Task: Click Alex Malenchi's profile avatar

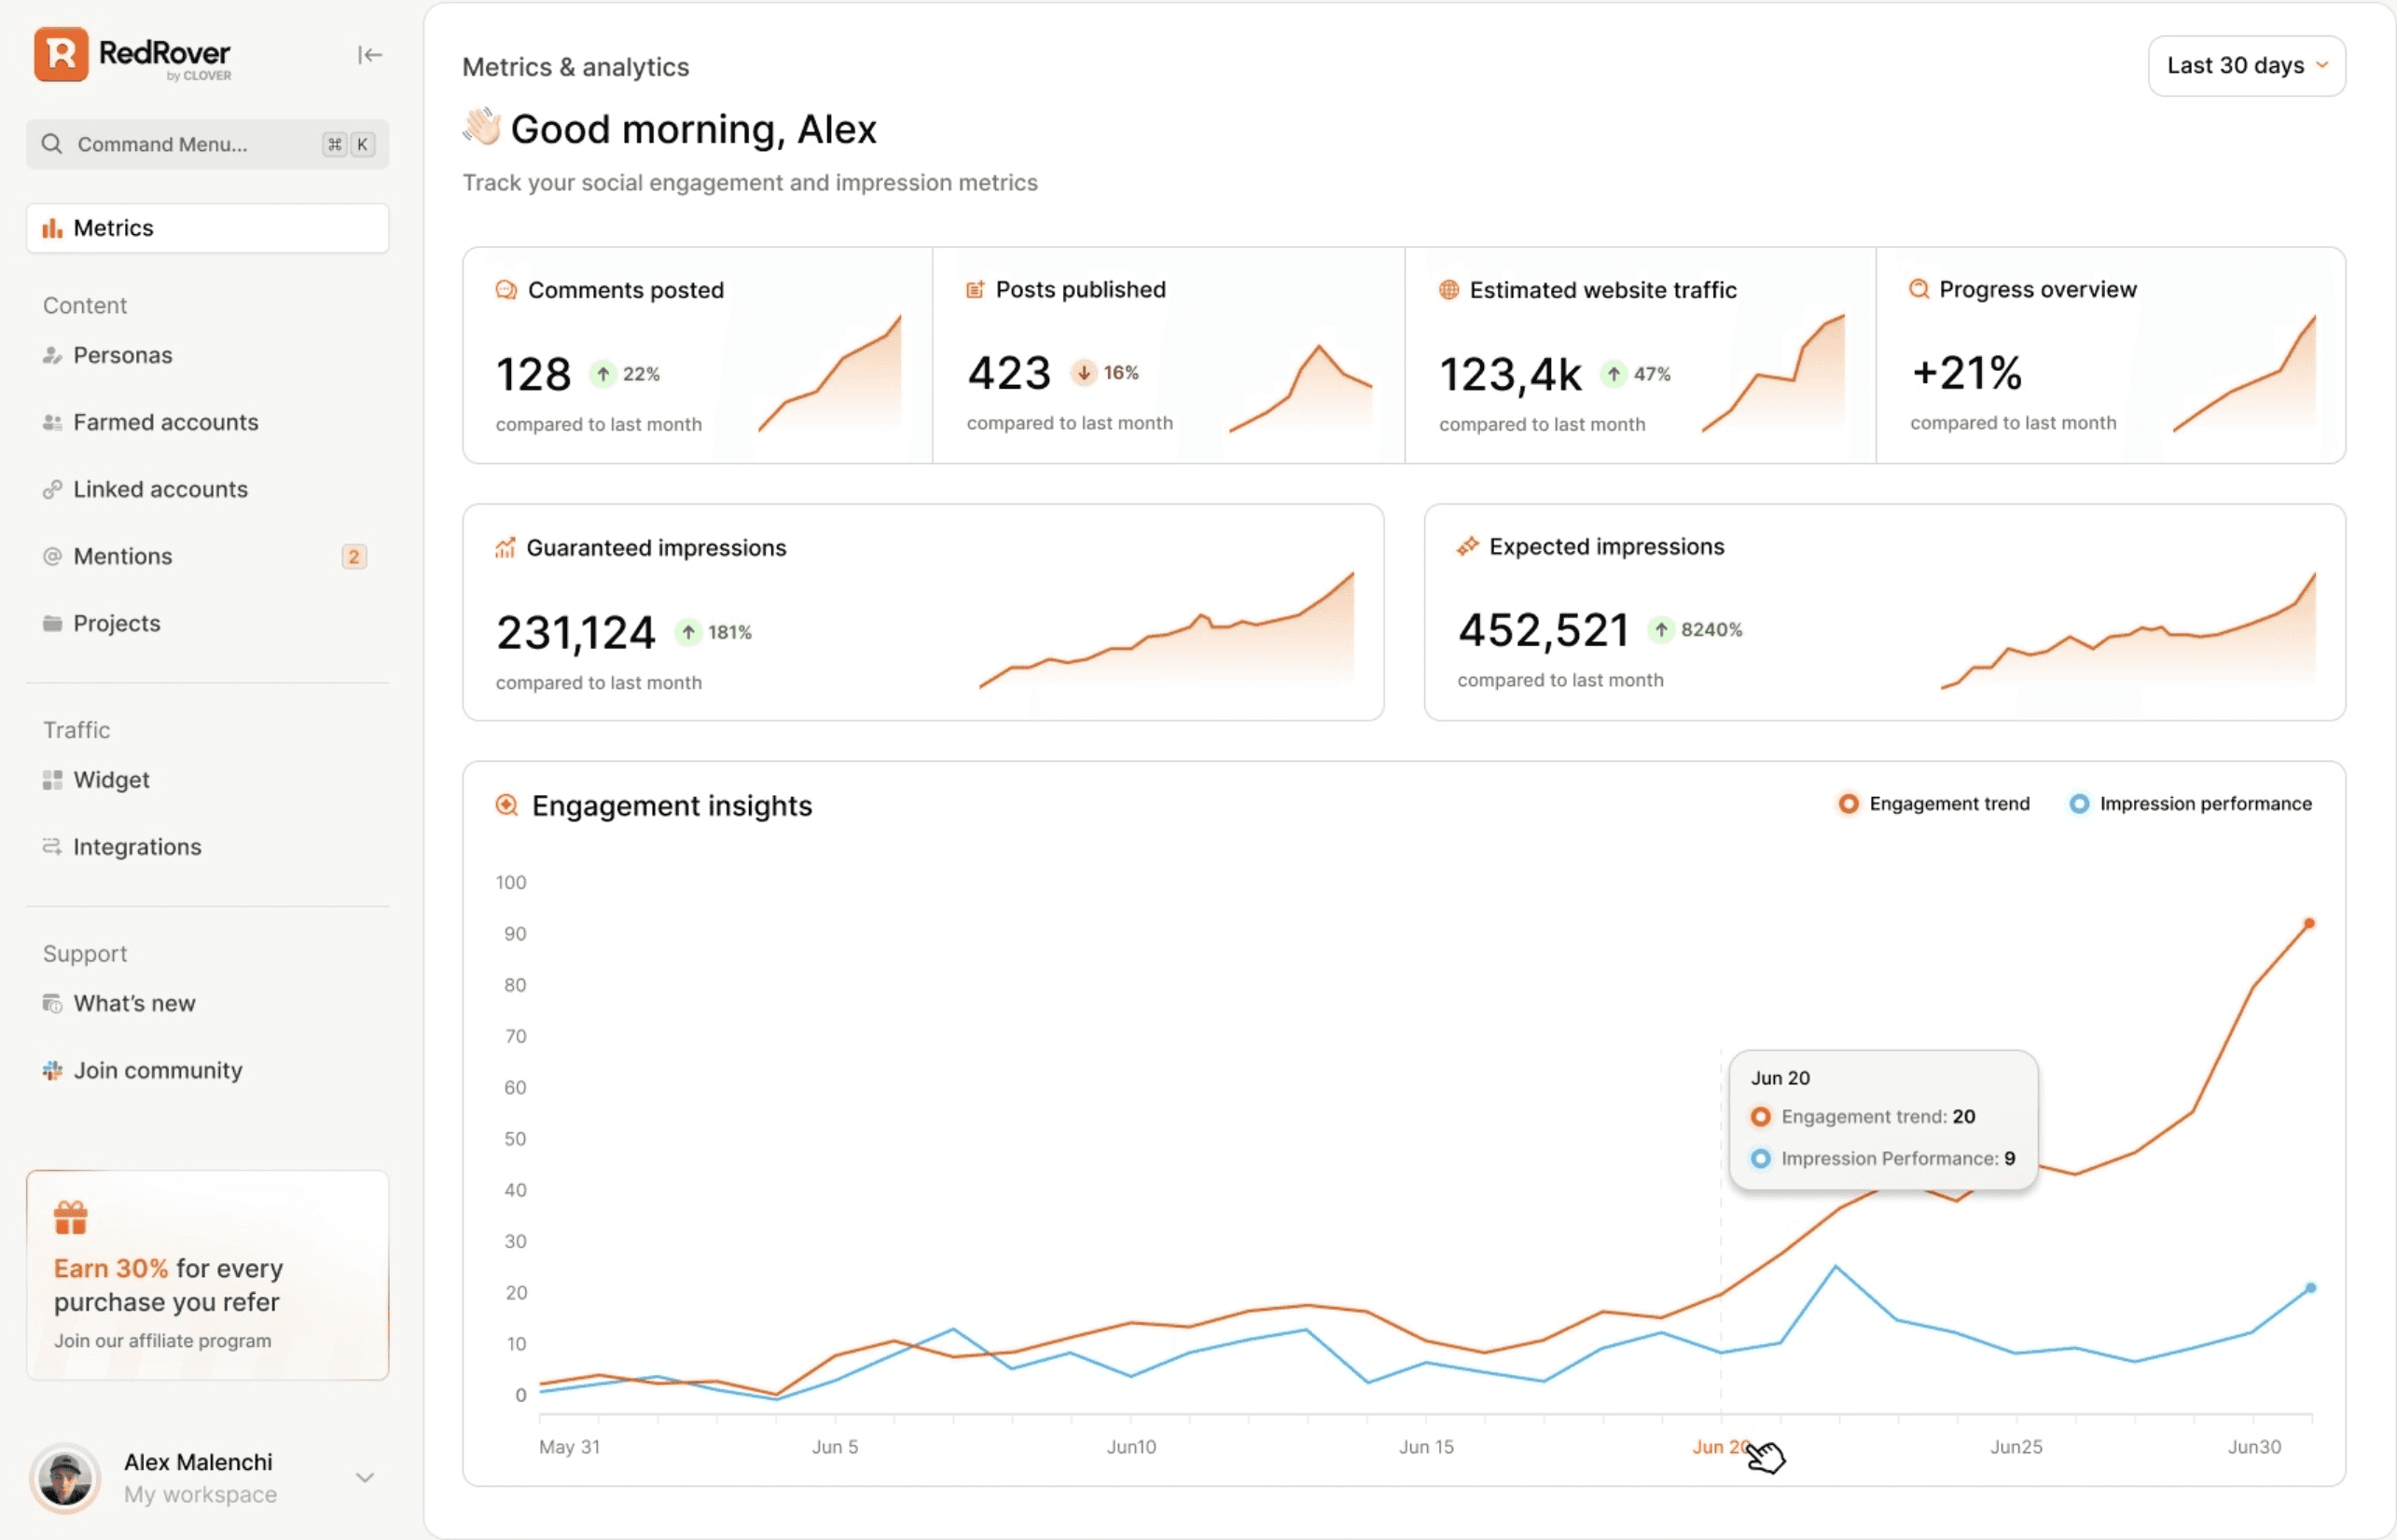Action: pos(65,1477)
